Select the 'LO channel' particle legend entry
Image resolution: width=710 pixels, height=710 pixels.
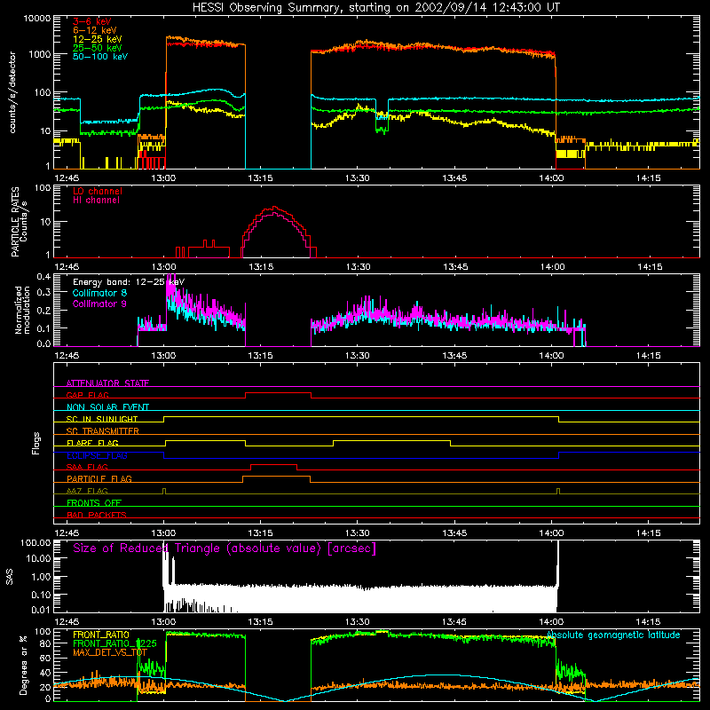click(x=98, y=191)
